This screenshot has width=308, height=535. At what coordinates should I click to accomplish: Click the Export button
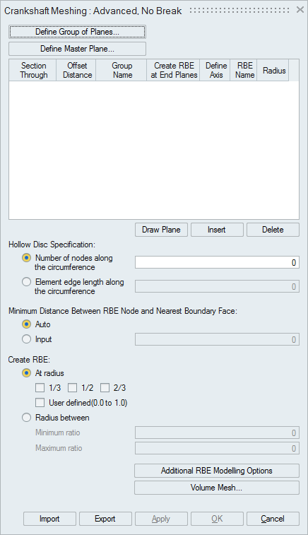(x=105, y=519)
